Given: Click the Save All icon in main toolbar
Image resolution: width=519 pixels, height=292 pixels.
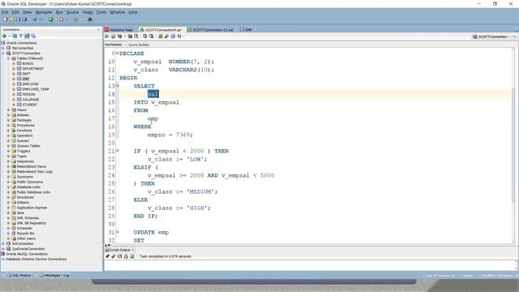Looking at the screenshot, I should tap(24, 19).
